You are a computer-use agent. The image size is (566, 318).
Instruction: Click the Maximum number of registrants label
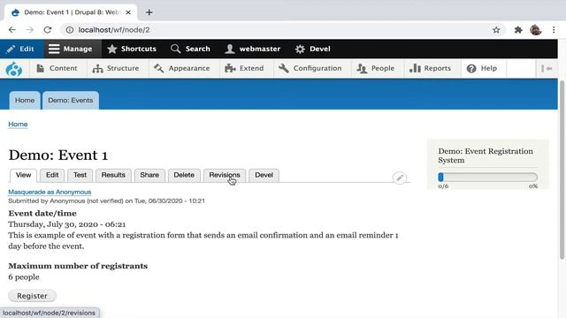pyautogui.click(x=78, y=266)
